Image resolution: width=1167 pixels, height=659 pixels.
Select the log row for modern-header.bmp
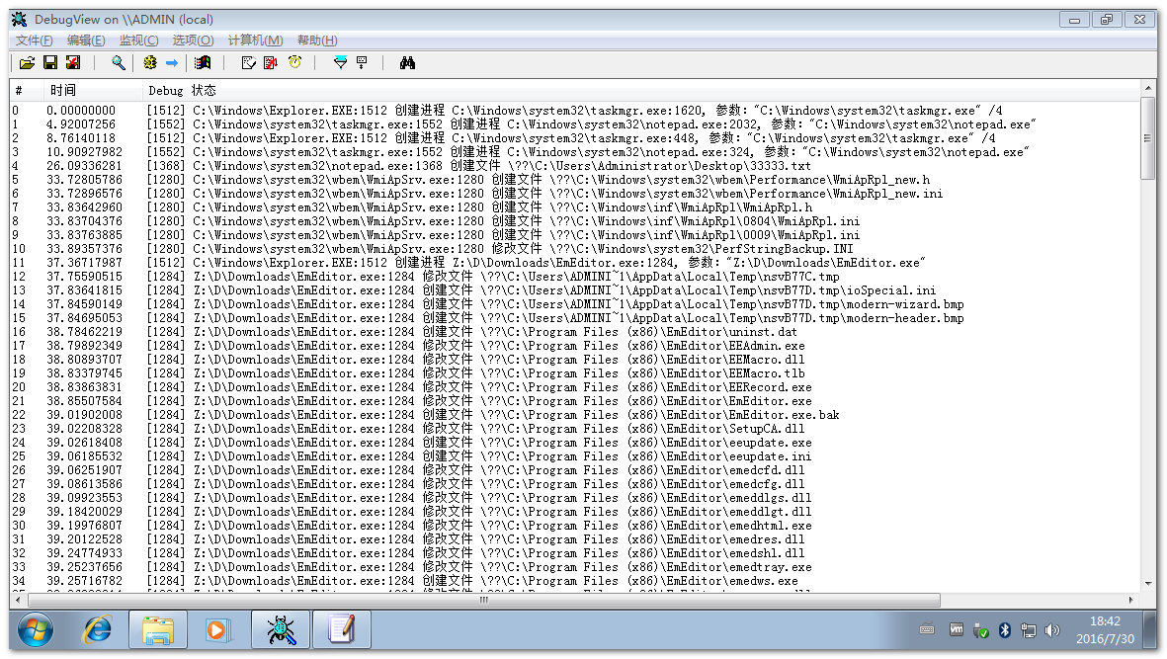coord(574,318)
